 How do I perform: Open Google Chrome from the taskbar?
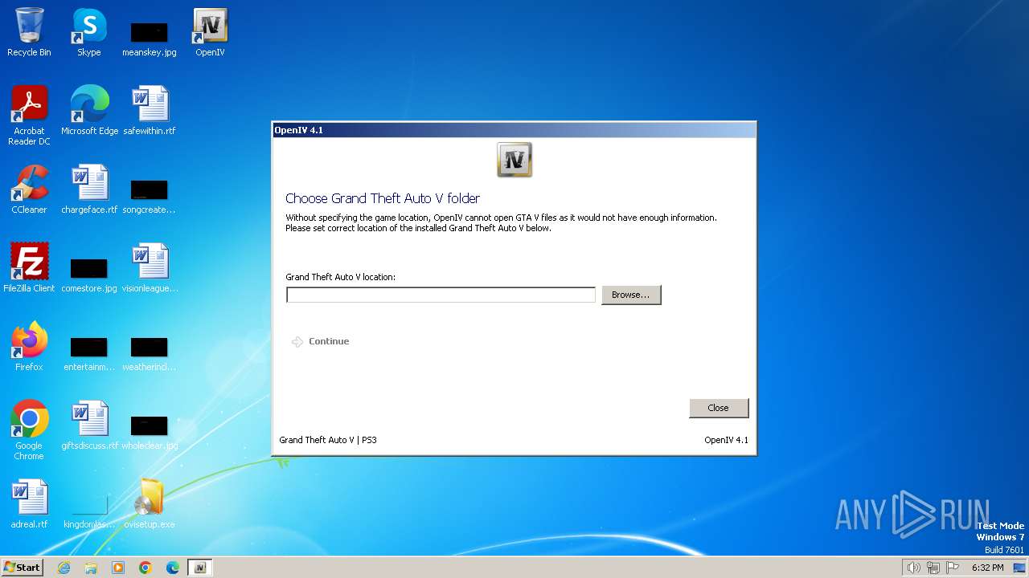[x=146, y=568]
